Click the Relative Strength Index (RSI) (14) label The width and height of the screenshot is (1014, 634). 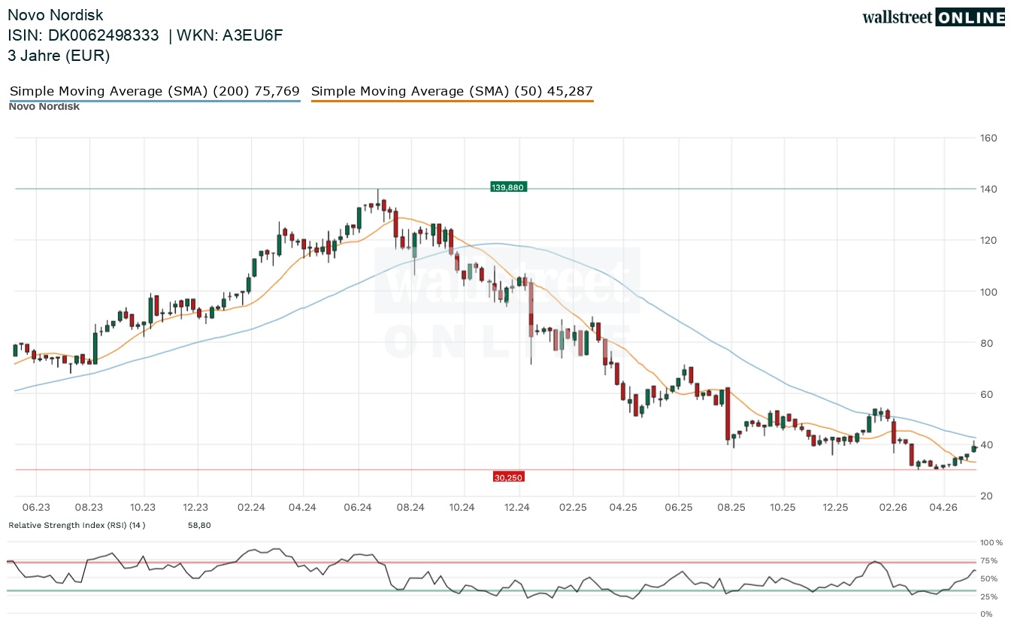77,525
